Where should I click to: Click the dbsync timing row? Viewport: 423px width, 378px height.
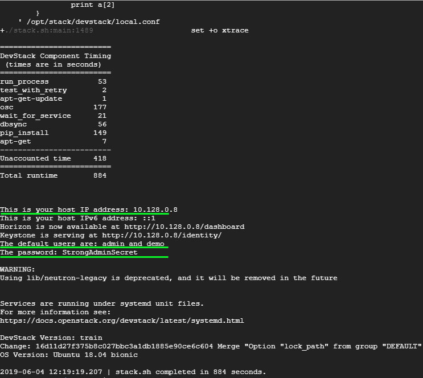(54, 124)
